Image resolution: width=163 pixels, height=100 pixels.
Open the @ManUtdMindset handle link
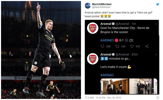click(x=101, y=7)
